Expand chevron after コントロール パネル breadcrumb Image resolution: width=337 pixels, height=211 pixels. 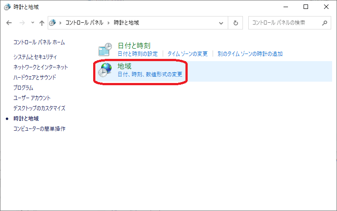108,22
